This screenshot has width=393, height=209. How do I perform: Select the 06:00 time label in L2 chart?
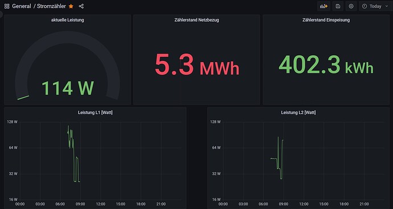[263, 204]
